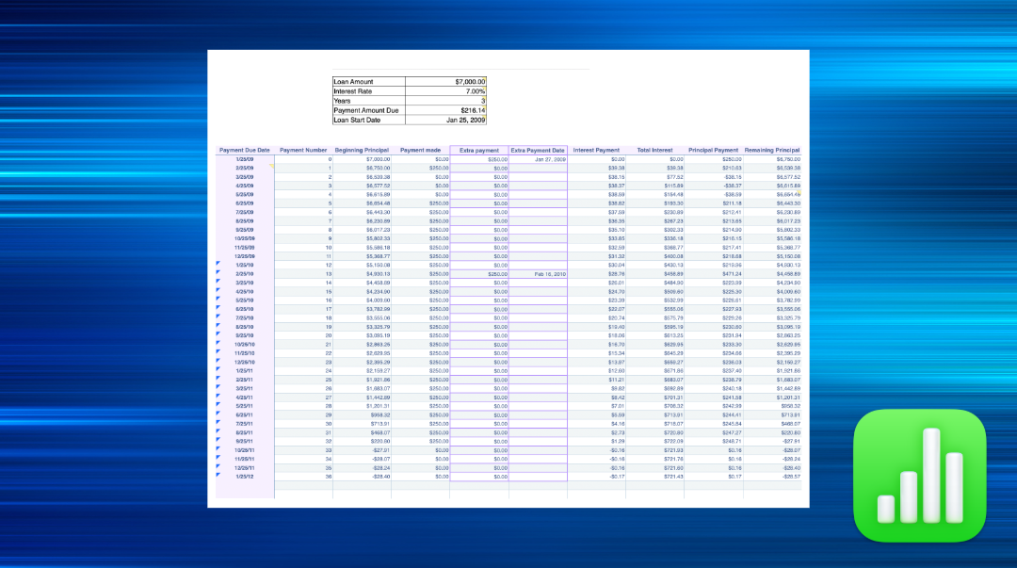Click the flag indicator beside the 1/25/12 row
Image resolution: width=1017 pixels, height=568 pixels.
[x=218, y=474]
